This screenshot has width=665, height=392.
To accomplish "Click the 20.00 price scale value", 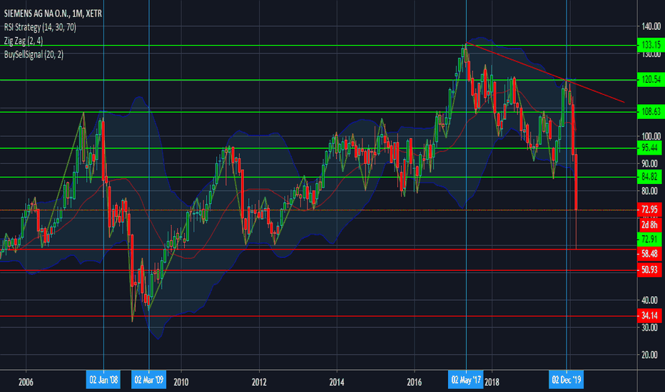I will pos(651,355).
